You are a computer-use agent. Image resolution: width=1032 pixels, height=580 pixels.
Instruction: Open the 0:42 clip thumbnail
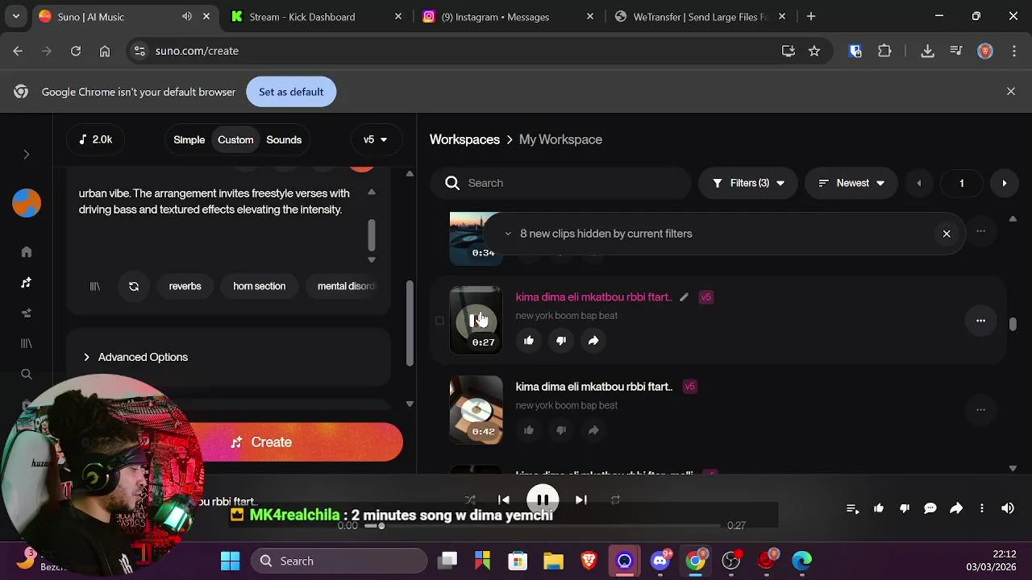tap(476, 410)
